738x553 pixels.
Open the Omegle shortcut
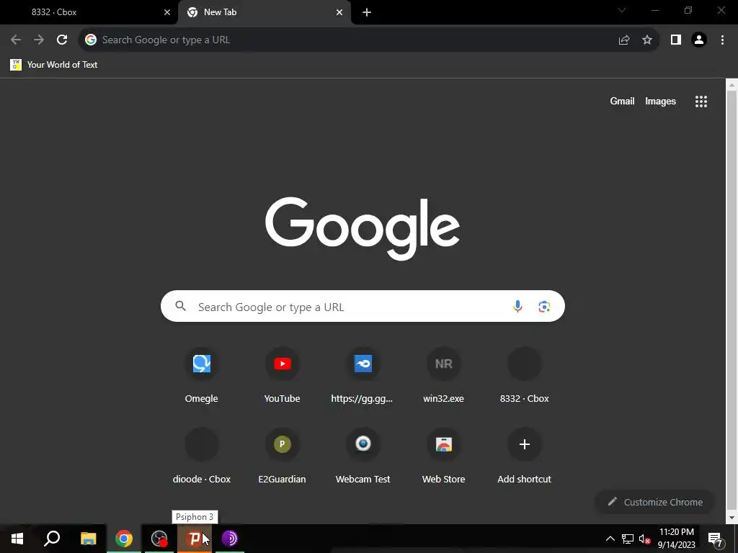pyautogui.click(x=202, y=376)
